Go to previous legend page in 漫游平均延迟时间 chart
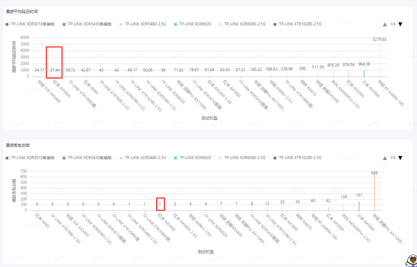 pos(385,24)
